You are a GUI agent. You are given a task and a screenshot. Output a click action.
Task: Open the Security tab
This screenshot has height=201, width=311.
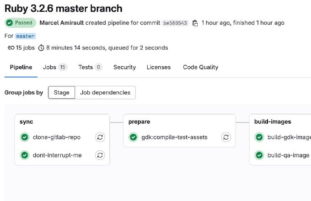click(x=124, y=67)
